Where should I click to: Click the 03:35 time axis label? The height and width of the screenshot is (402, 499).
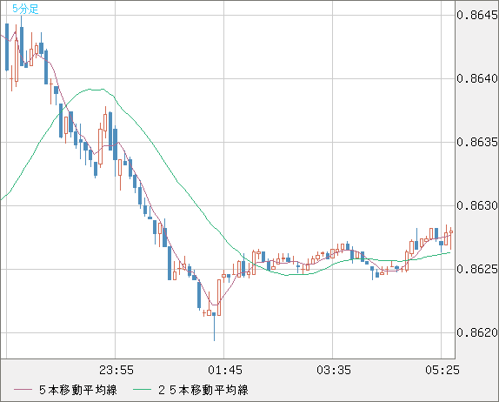tap(334, 370)
